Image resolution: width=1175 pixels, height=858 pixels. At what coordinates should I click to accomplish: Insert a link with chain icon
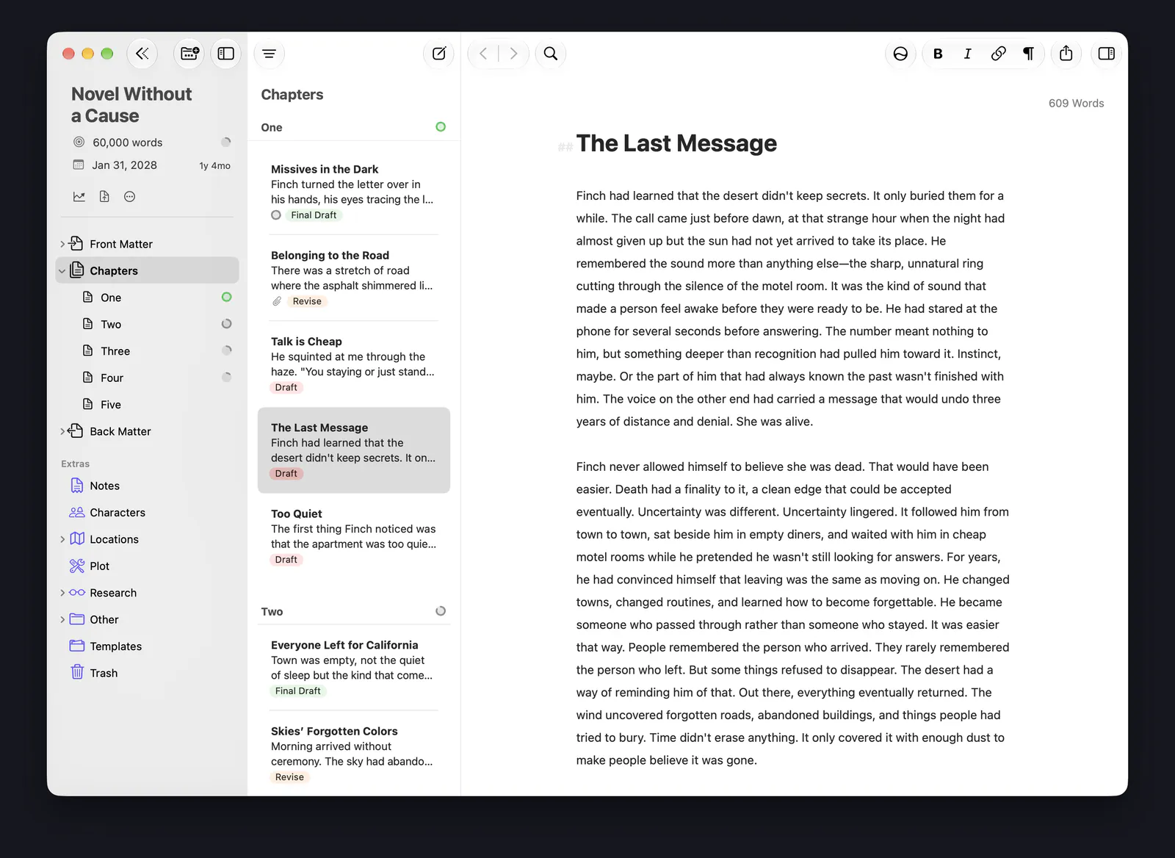coord(998,54)
